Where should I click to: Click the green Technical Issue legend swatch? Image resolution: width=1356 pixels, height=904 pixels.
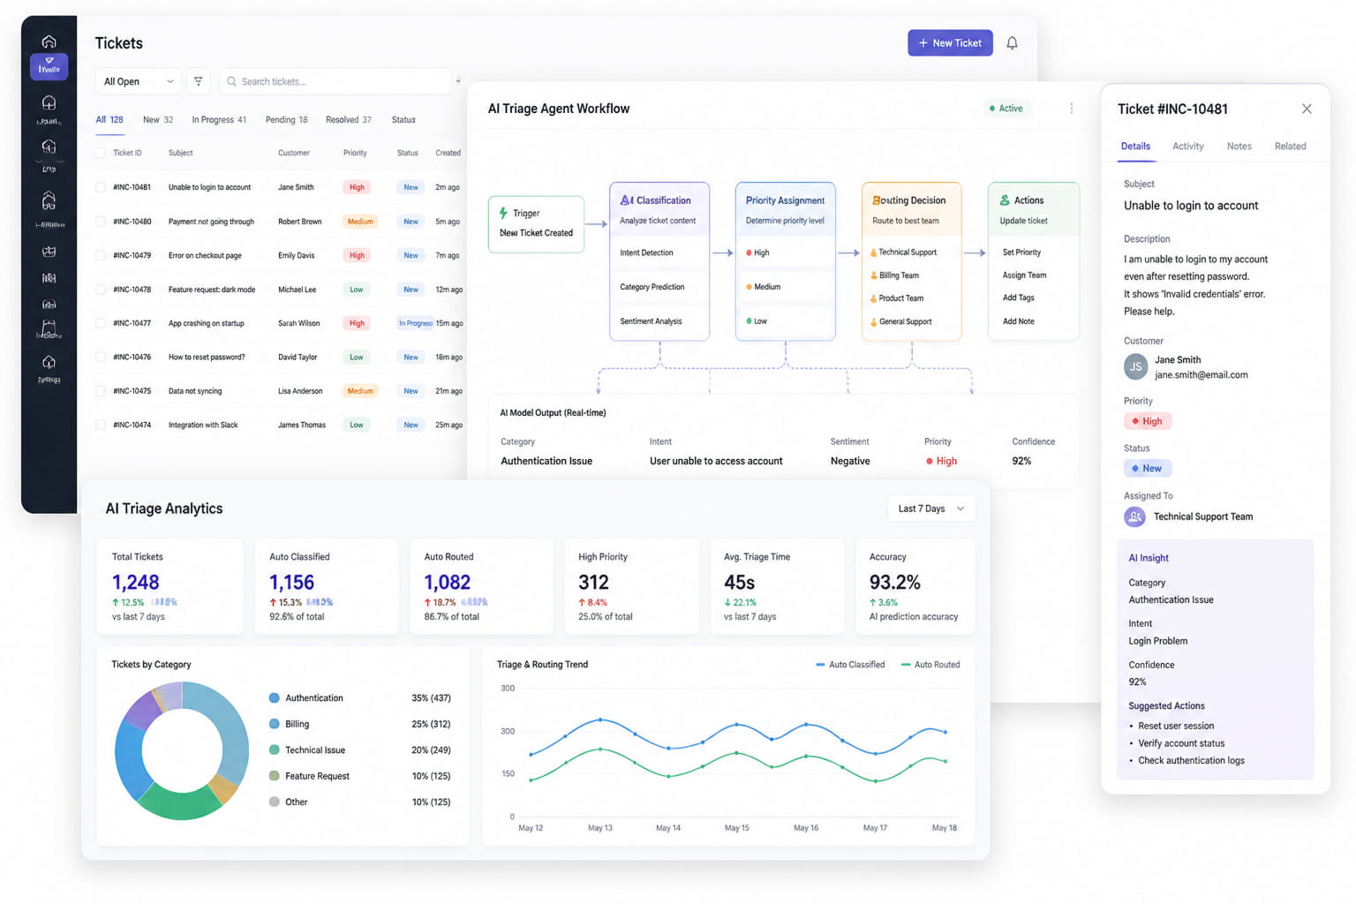274,750
